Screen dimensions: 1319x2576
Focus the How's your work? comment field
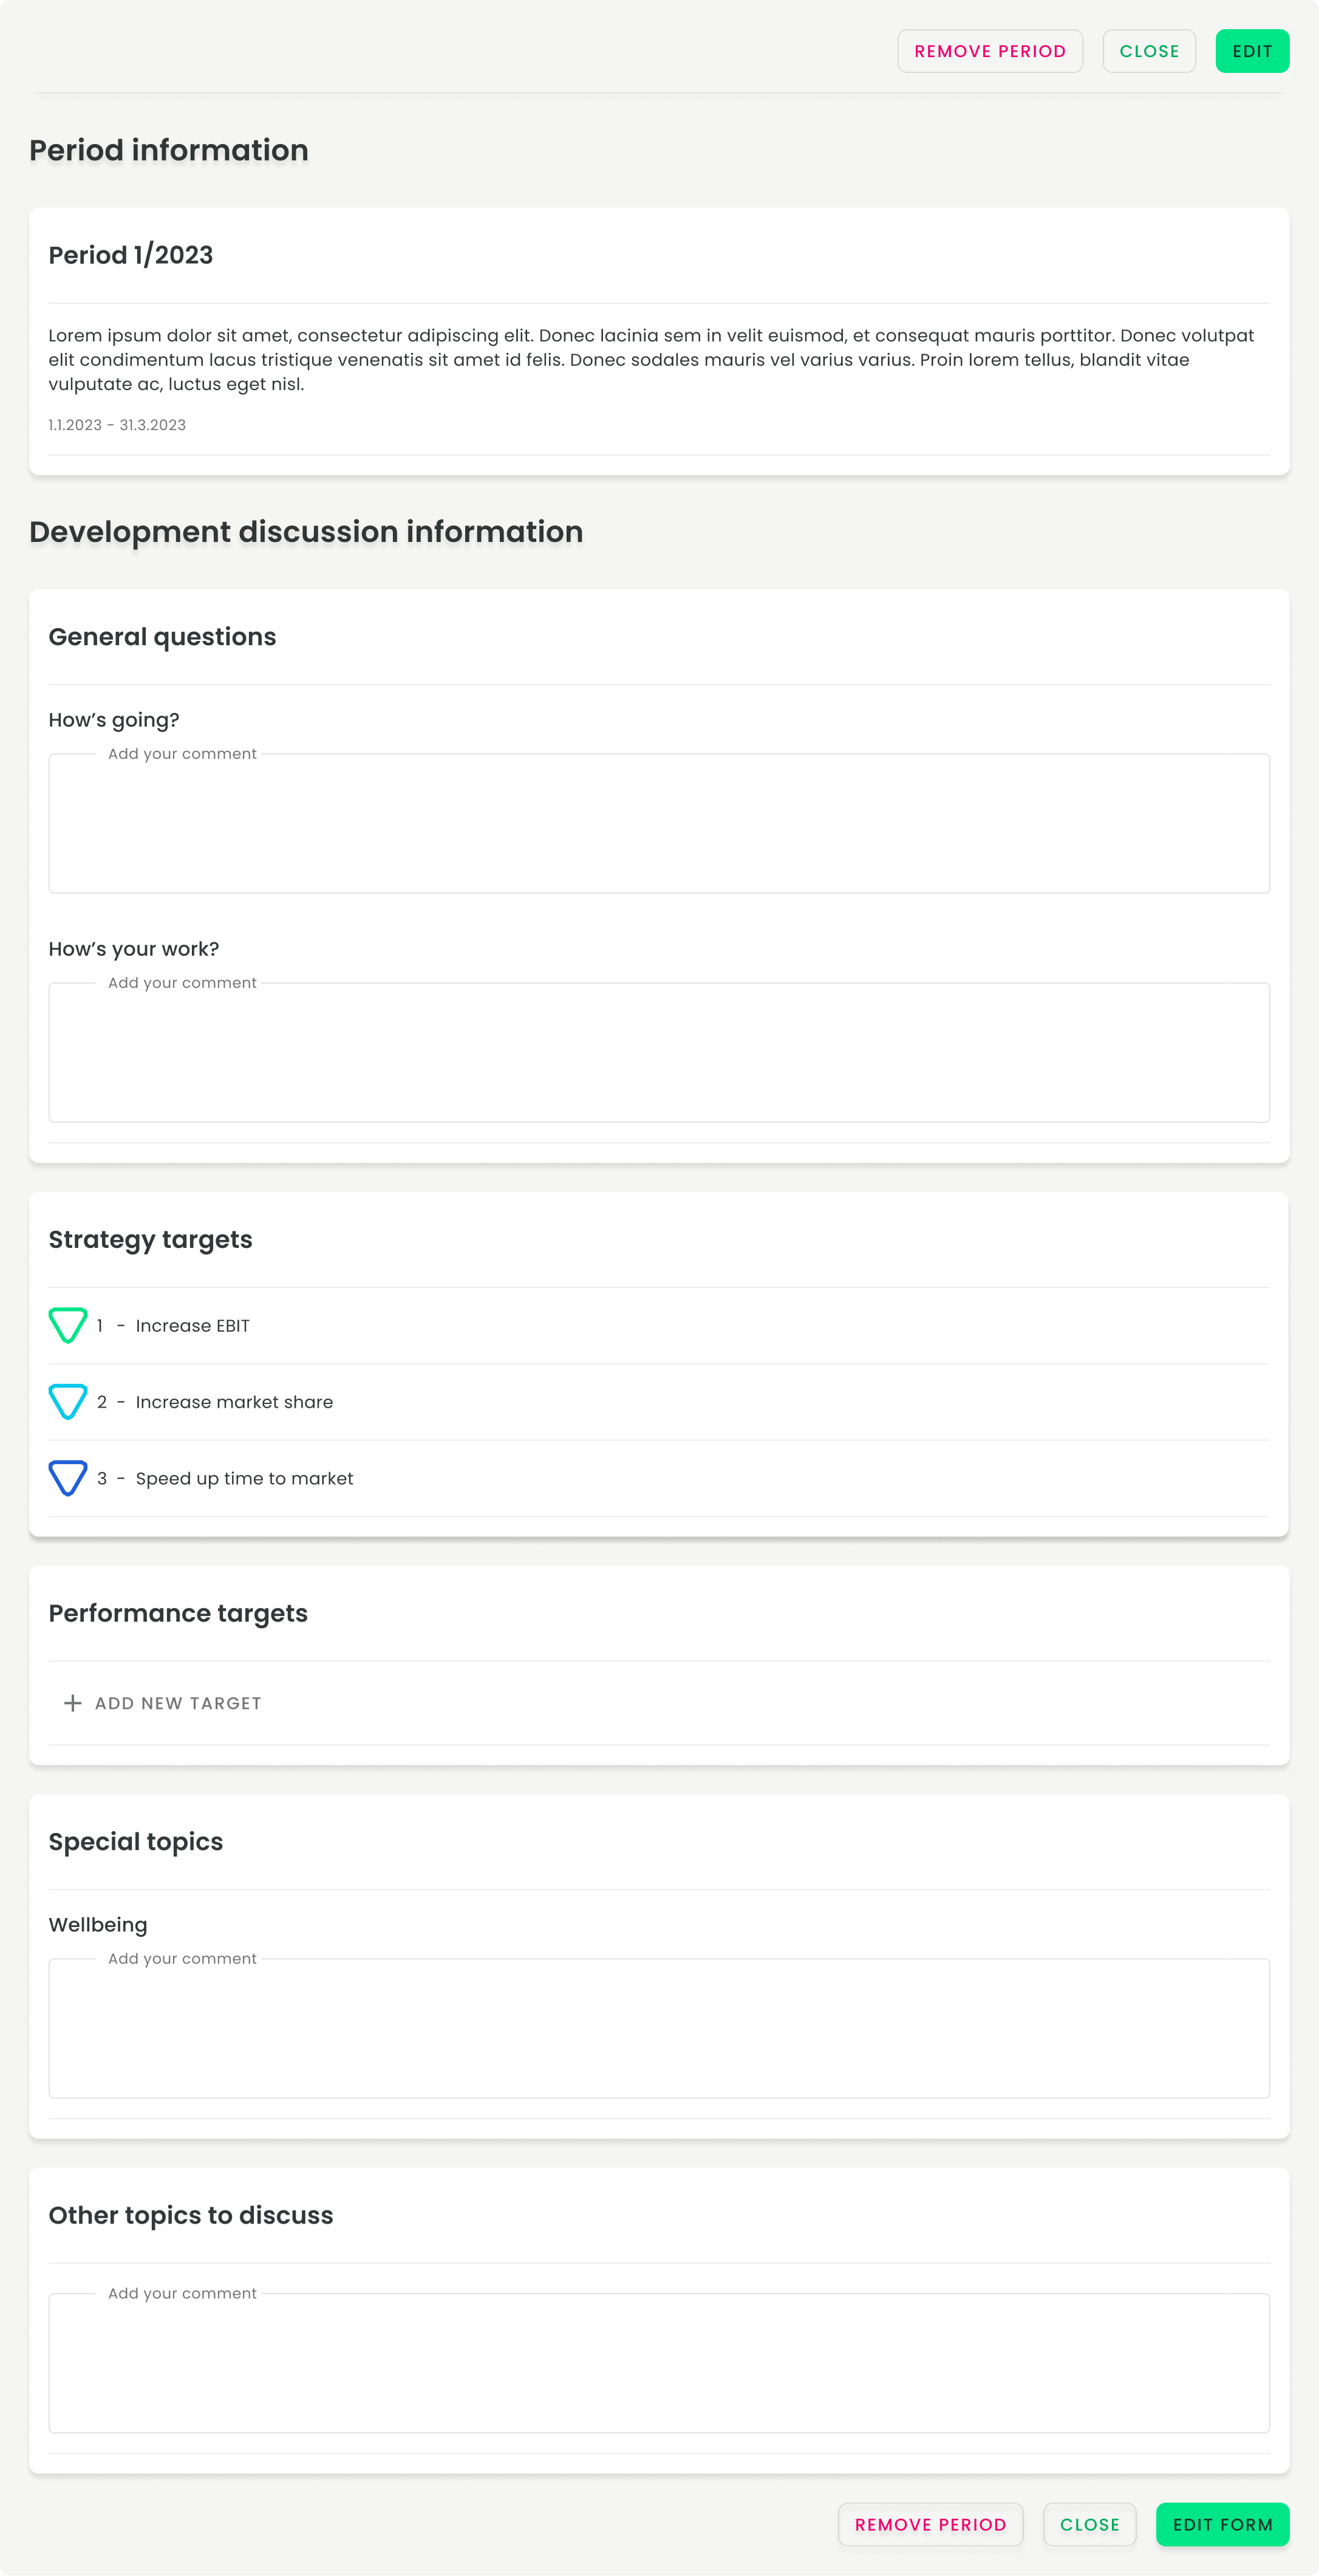[x=658, y=1052]
